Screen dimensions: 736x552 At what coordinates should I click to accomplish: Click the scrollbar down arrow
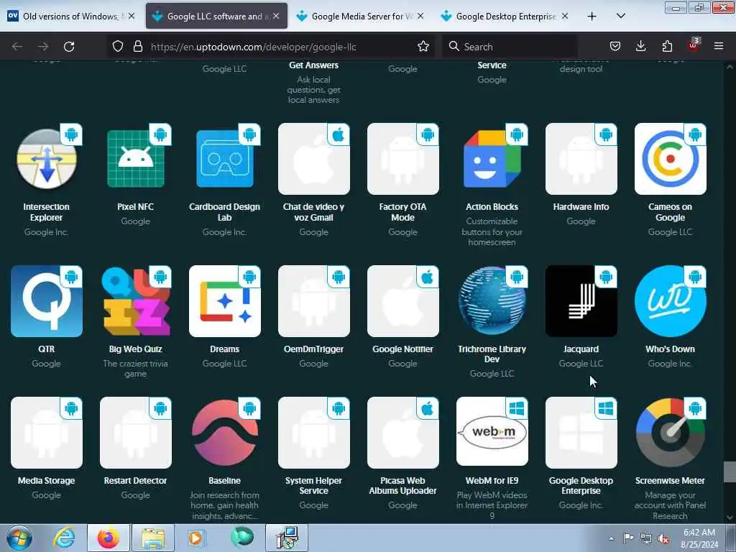(x=730, y=517)
